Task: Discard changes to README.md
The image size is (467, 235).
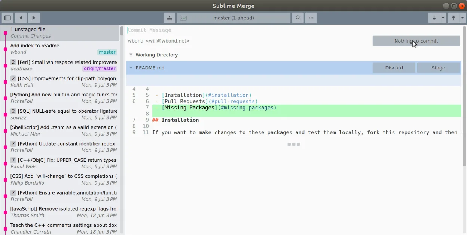Action: pos(394,68)
